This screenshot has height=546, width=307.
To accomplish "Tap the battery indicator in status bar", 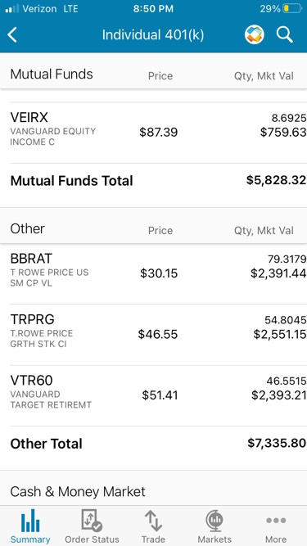I will point(292,8).
